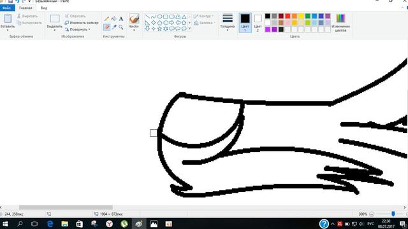Choose the rounded rectangle shape
Screen dimensions: 408x229
171,17
